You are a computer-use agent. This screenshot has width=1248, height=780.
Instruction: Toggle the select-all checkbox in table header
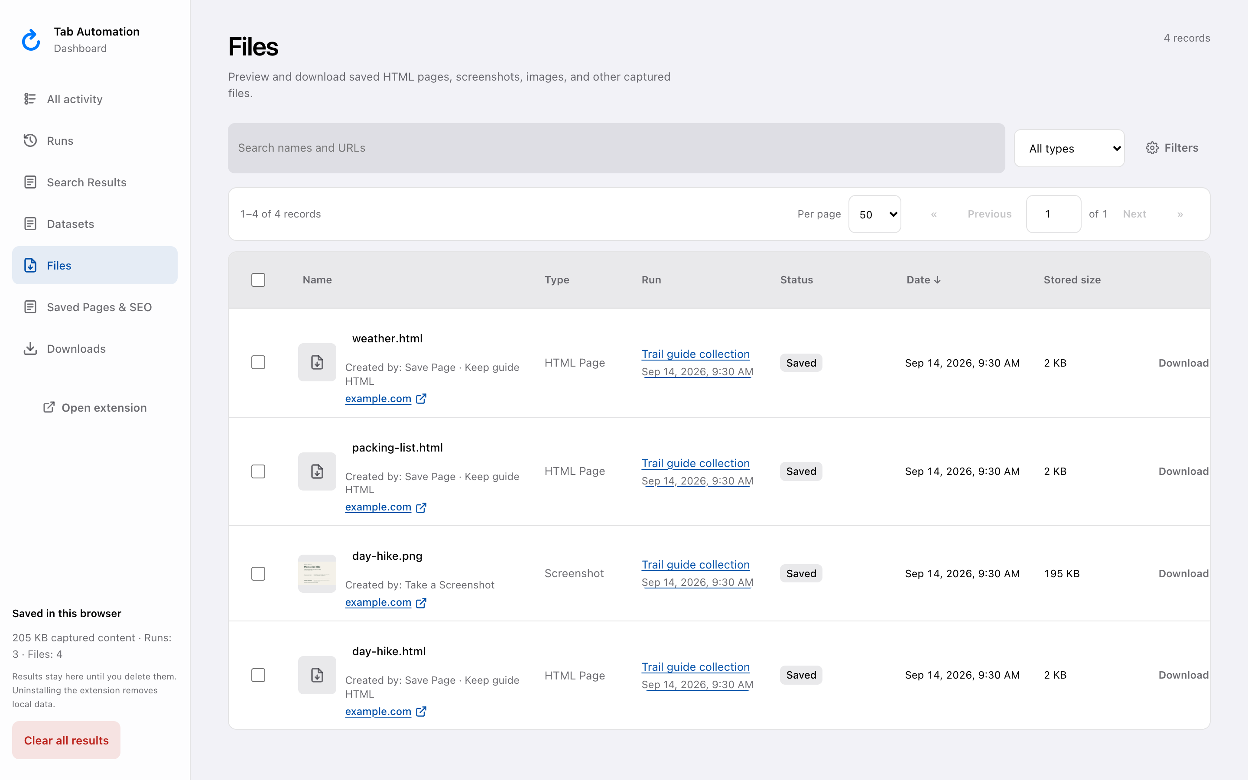click(x=258, y=279)
